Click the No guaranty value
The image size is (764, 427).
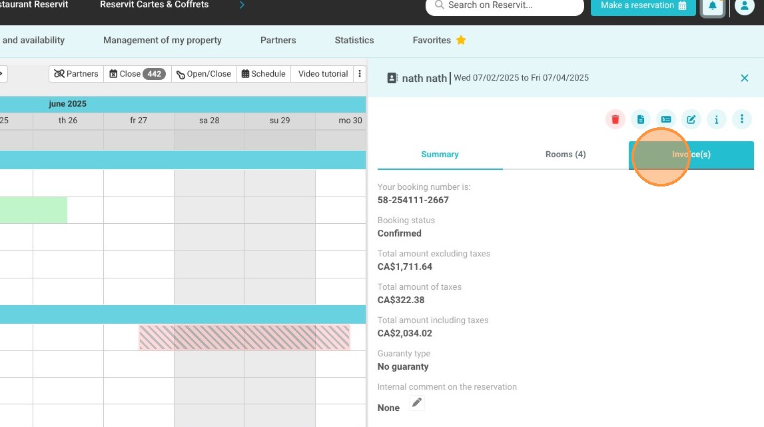[x=403, y=366]
